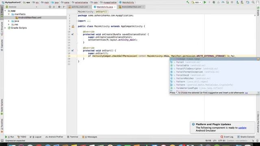Click LF line separator in status bar
Viewport: 260px width, 146px height.
click(214, 141)
